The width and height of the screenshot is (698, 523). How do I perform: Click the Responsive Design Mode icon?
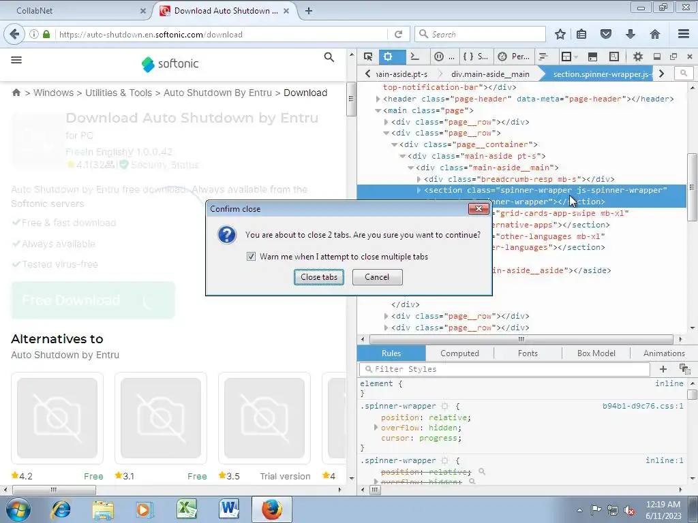[614, 57]
